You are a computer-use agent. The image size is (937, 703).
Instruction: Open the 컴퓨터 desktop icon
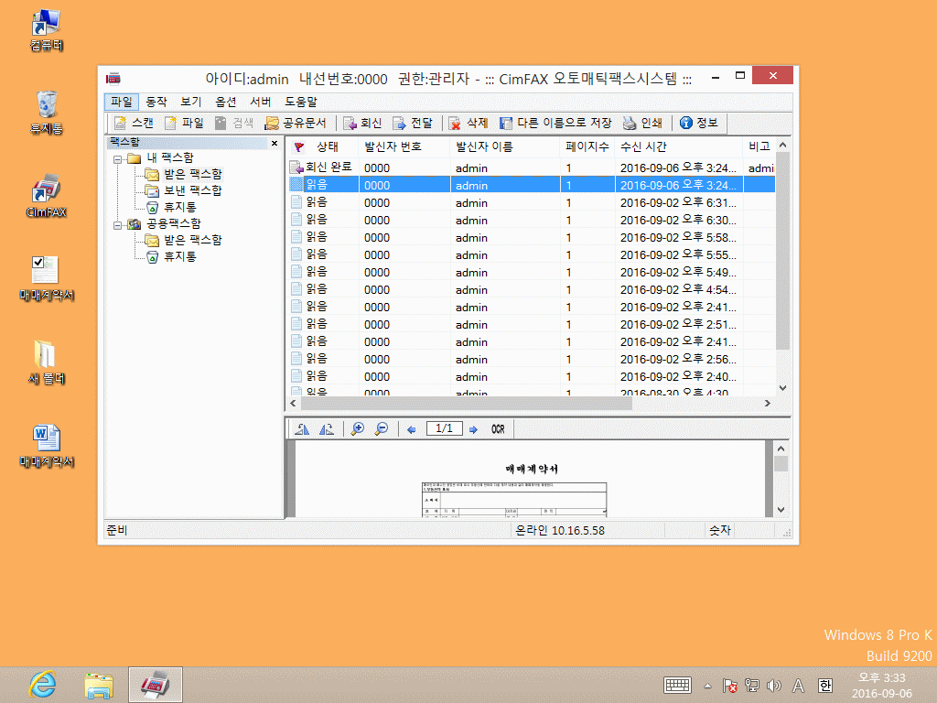(x=47, y=30)
